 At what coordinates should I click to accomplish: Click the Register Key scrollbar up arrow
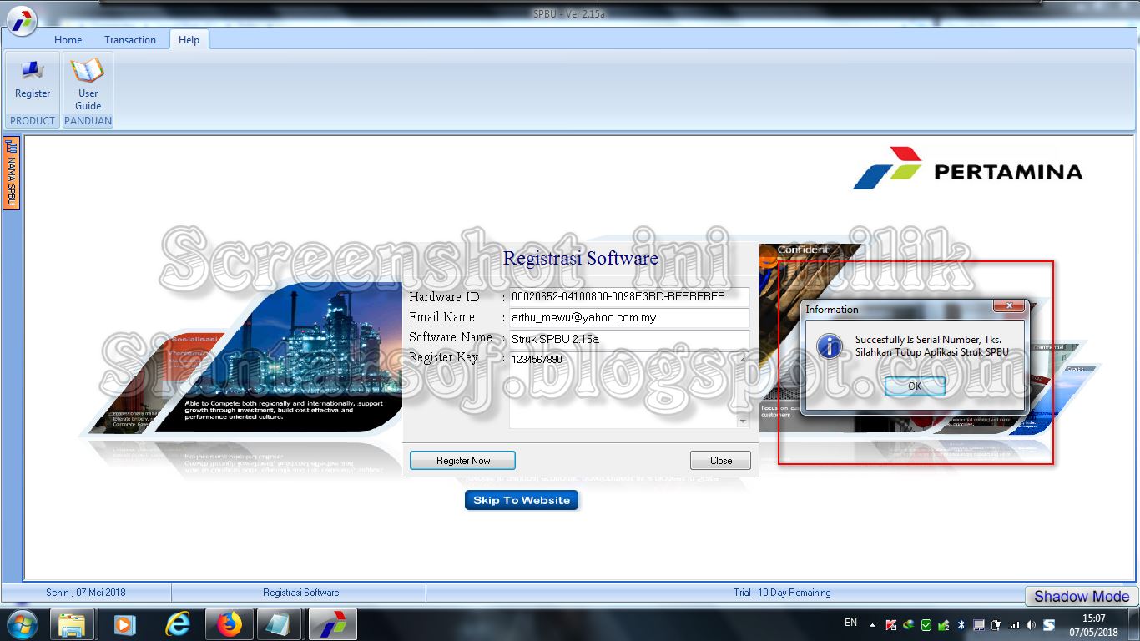744,359
